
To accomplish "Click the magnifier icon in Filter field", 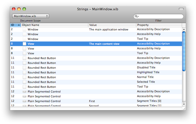I will click(x=136, y=16).
